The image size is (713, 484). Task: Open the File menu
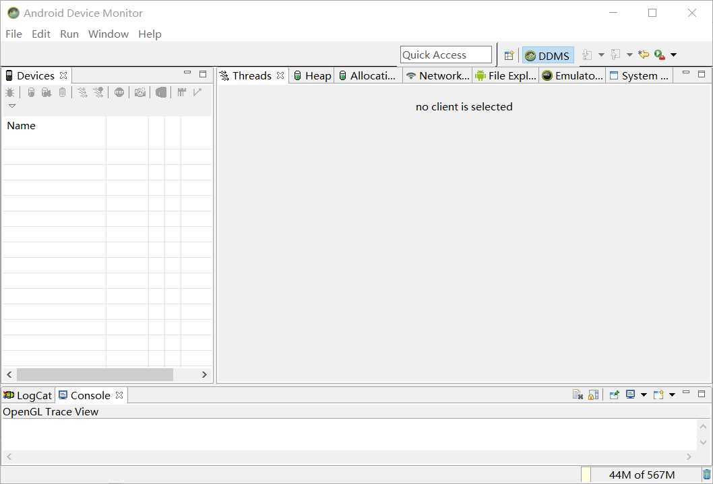13,34
